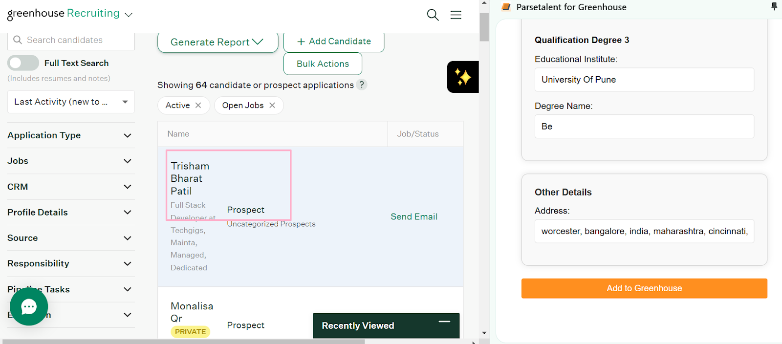Click the Search candidates magnifier icon
The width and height of the screenshot is (782, 344).
point(18,40)
